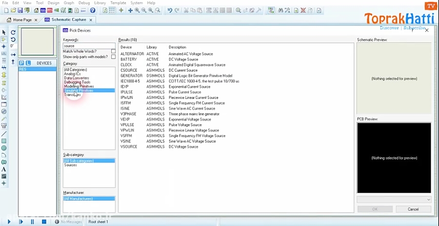
Task: Click the Help question mark icon
Action: [93, 10]
